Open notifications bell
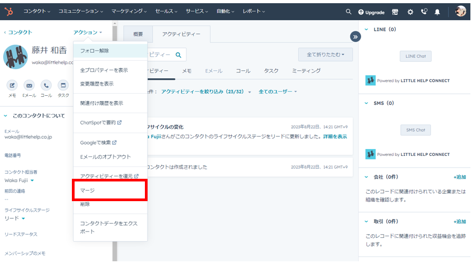Image resolution: width=472 pixels, height=265 pixels. coord(437,12)
